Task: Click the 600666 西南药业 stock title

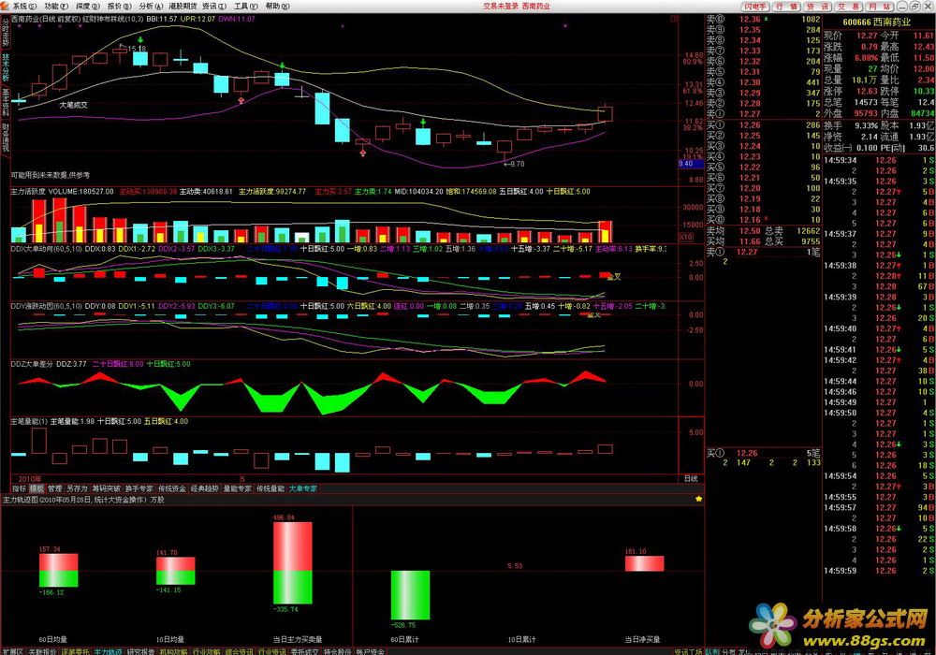Action: [x=876, y=22]
